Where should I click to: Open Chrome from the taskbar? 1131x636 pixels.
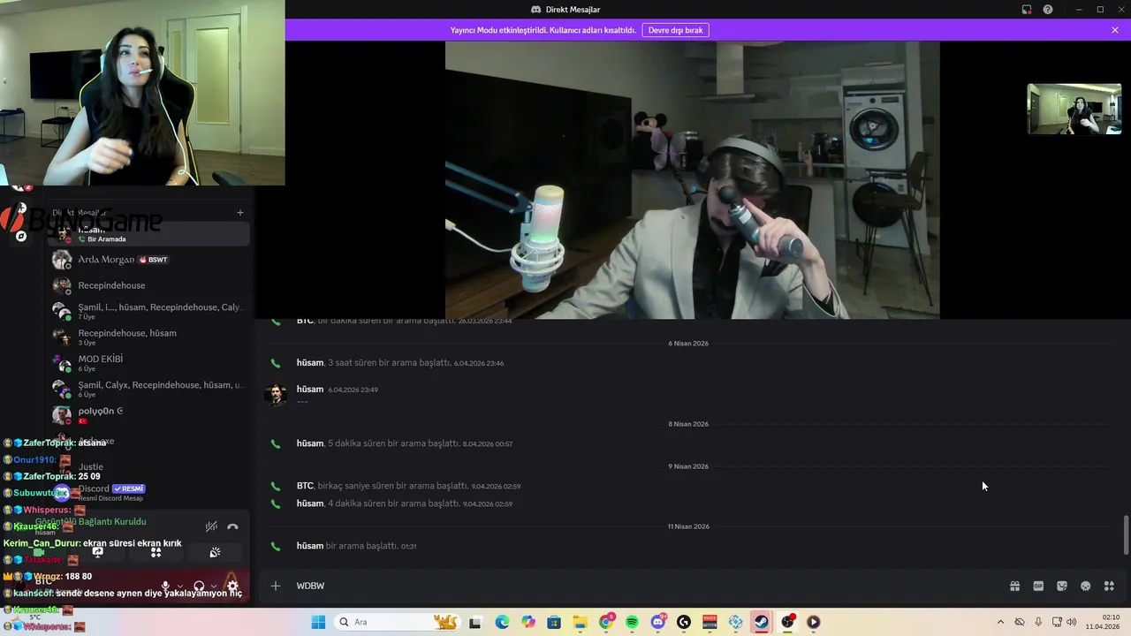pyautogui.click(x=606, y=622)
